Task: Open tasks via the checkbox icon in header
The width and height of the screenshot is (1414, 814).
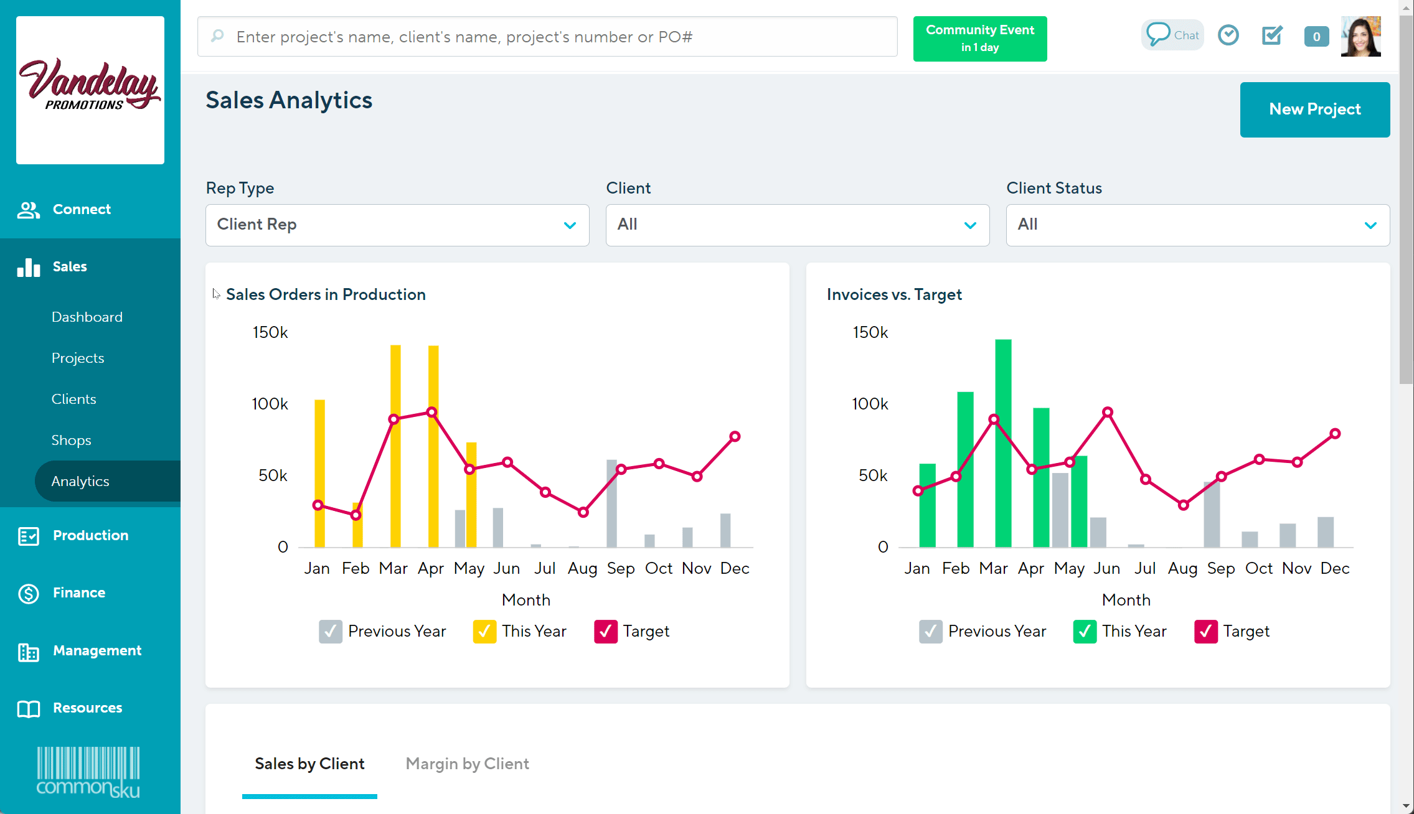Action: pyautogui.click(x=1271, y=35)
